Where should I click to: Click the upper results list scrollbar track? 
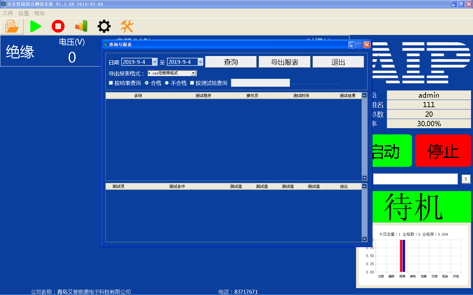pyautogui.click(x=364, y=137)
